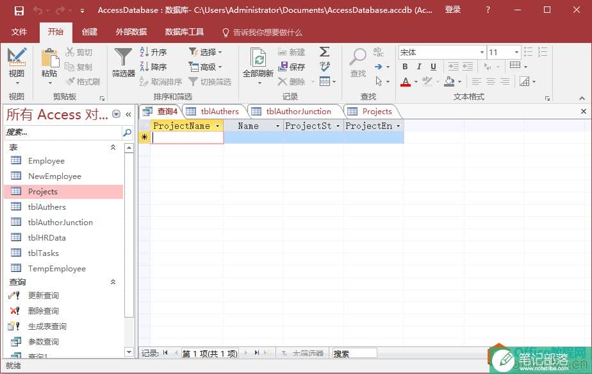Open the 选择 filter selection dropdown
Viewport: 592px width, 374px height.
pyautogui.click(x=206, y=52)
